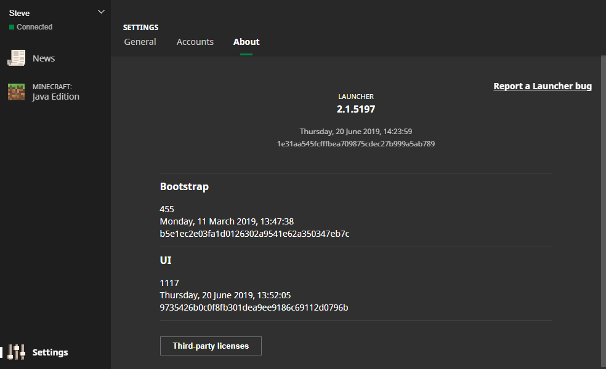The image size is (606, 369).
Task: Click the News newspaper icon
Action: [16, 58]
